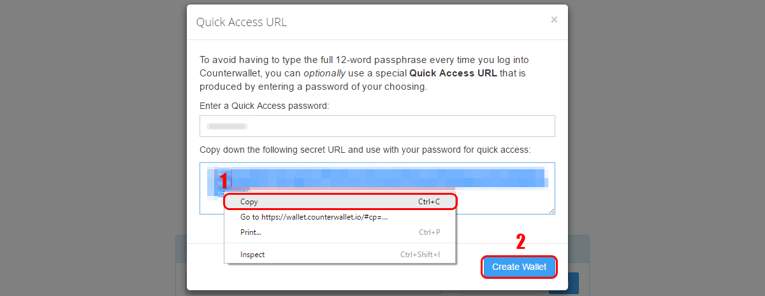765x296 pixels.
Task: Close the Quick Access URL dialog
Action: [x=554, y=20]
